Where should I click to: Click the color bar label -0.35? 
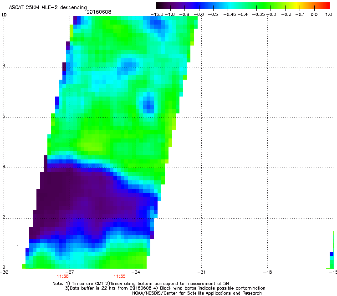coord(259,15)
